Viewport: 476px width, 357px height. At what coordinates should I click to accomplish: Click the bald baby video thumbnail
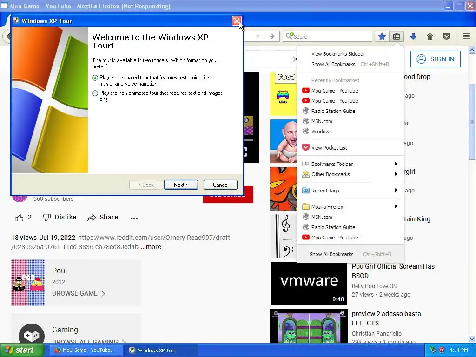tap(284, 141)
